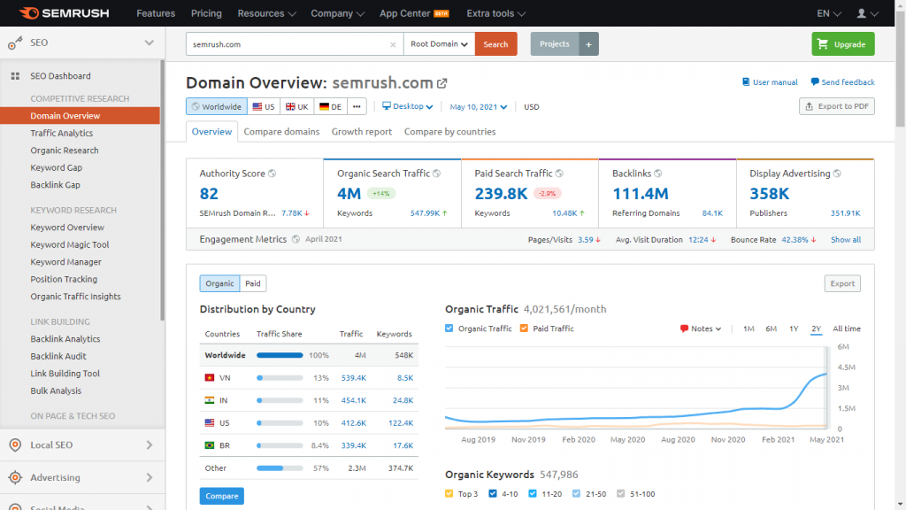This screenshot has height=510, width=906.
Task: Click the Paid Search Traffic info icon
Action: [x=559, y=174]
